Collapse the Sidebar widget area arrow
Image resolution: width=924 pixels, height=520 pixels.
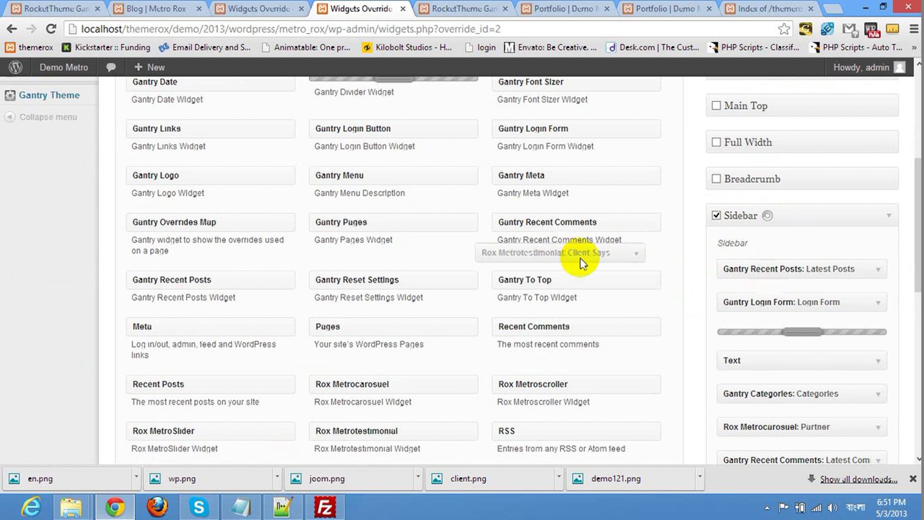tap(889, 216)
